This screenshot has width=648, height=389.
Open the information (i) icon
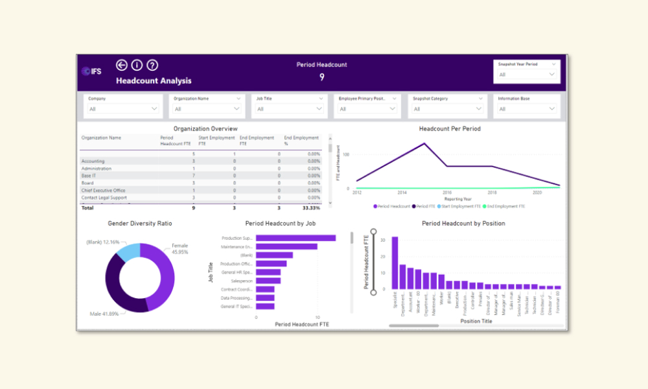pyautogui.click(x=137, y=65)
